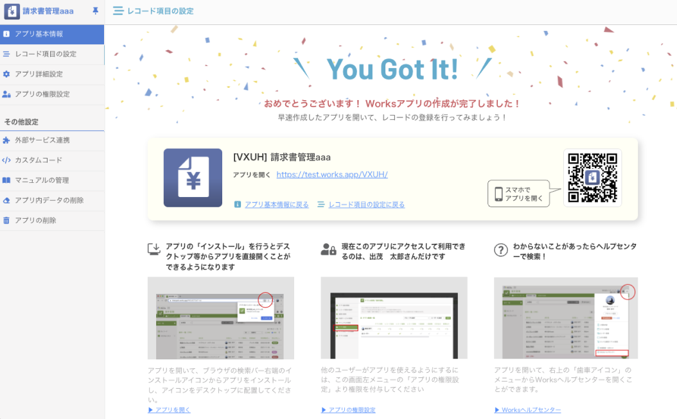
Task: Click the code brackets icon beside カスタムコード
Action: click(x=6, y=160)
